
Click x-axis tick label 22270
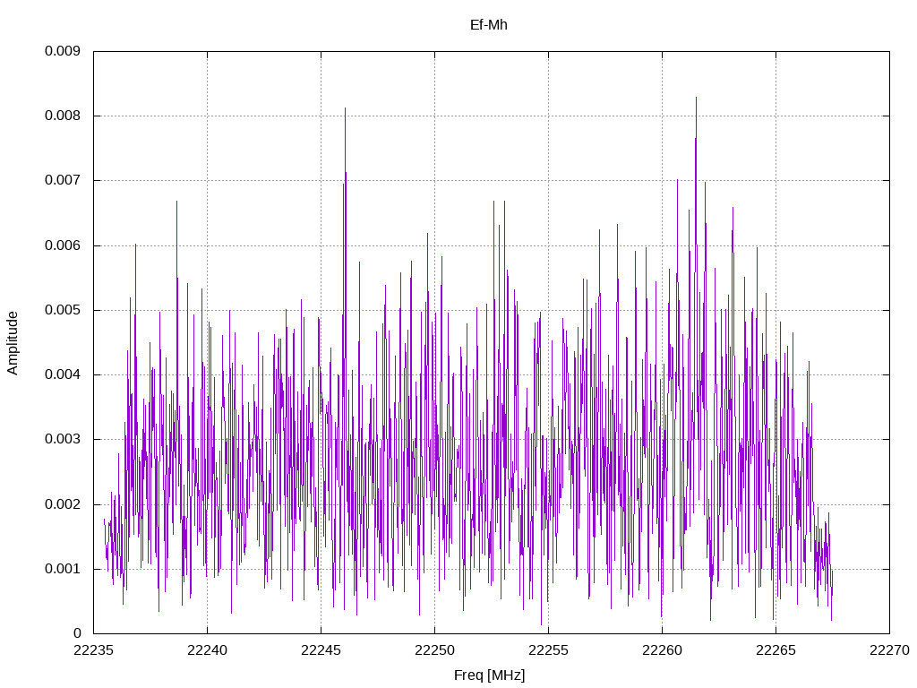click(889, 650)
